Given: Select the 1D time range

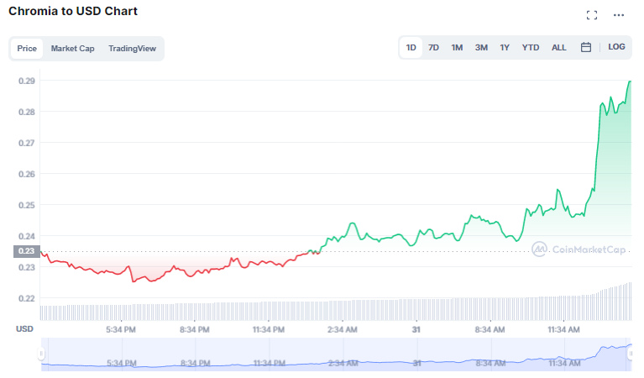Looking at the screenshot, I should coord(411,48).
